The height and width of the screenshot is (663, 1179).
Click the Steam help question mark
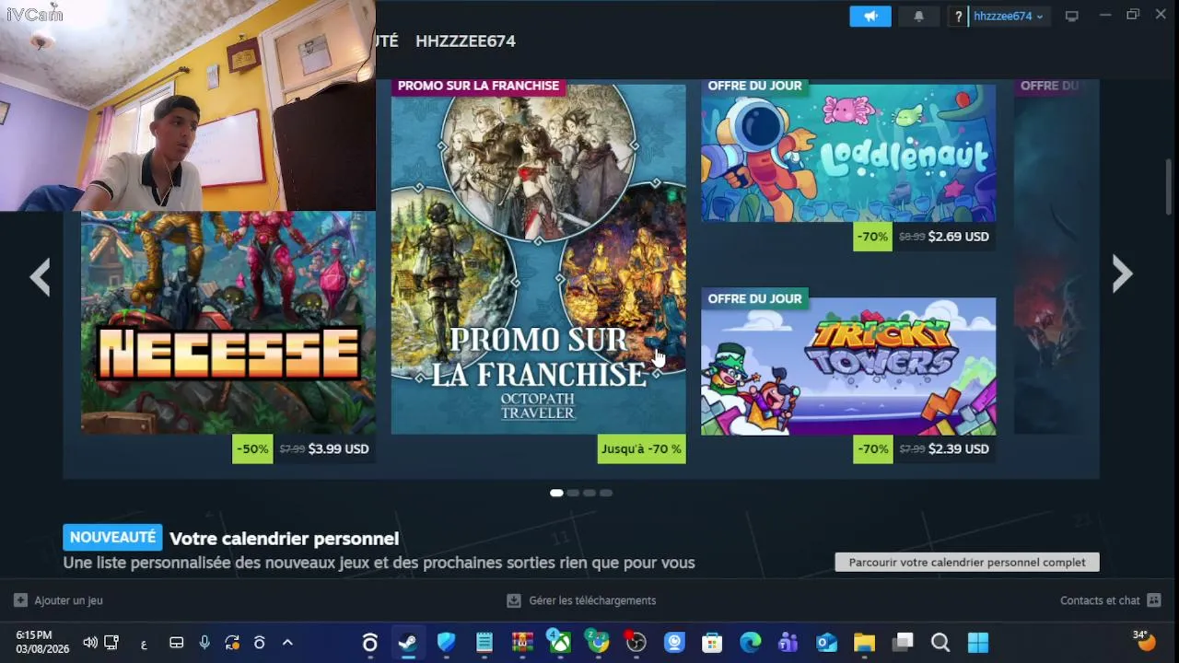(958, 16)
